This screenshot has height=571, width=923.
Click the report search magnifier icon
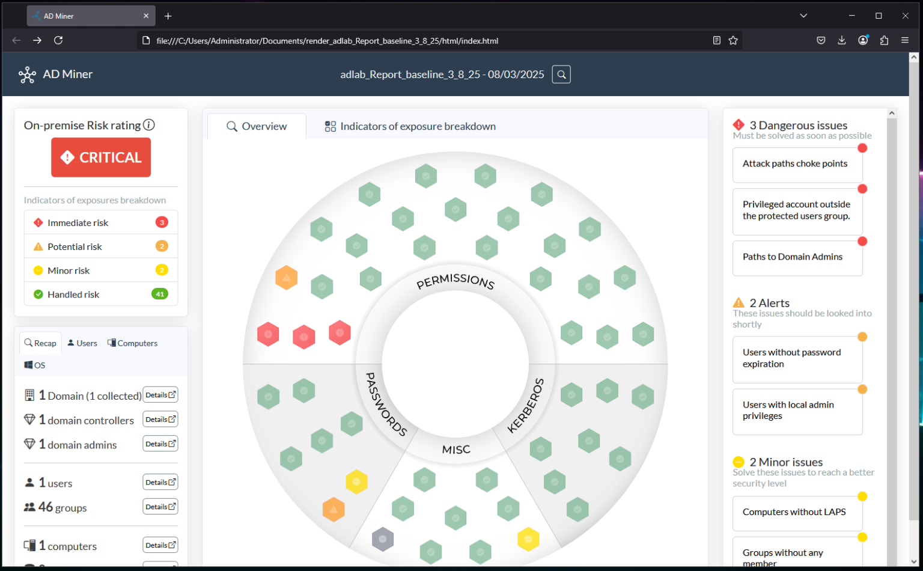click(561, 75)
